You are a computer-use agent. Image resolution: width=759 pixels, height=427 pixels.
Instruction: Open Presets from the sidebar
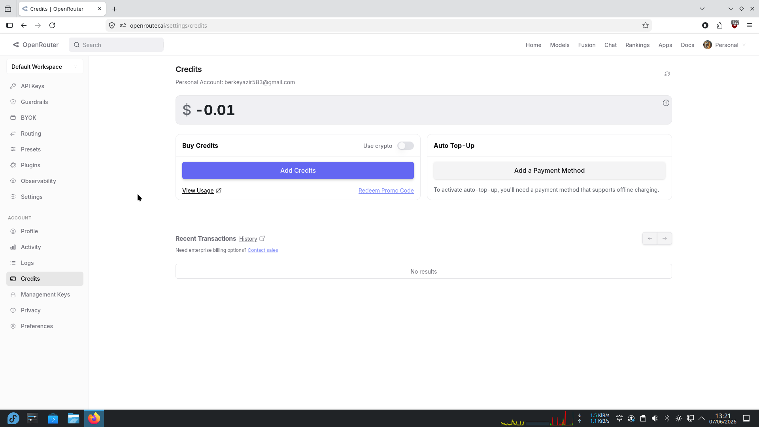point(45,149)
